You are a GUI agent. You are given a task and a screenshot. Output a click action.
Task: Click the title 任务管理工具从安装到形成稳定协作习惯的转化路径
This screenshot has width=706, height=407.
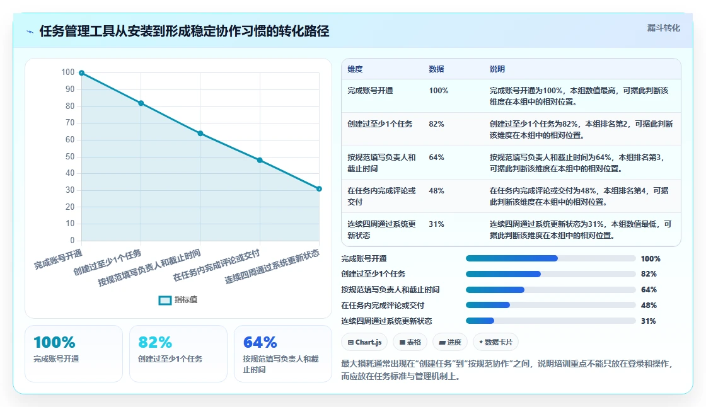point(184,31)
